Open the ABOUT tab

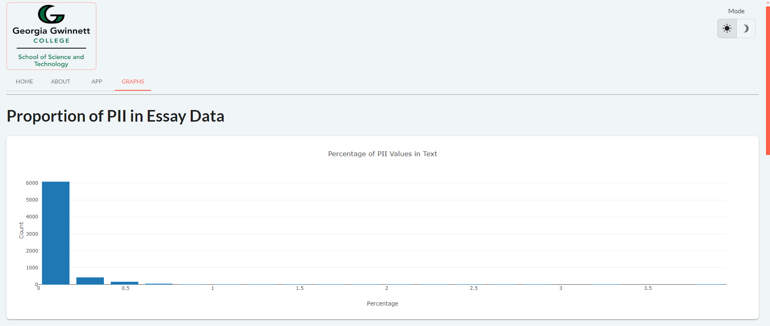[61, 81]
